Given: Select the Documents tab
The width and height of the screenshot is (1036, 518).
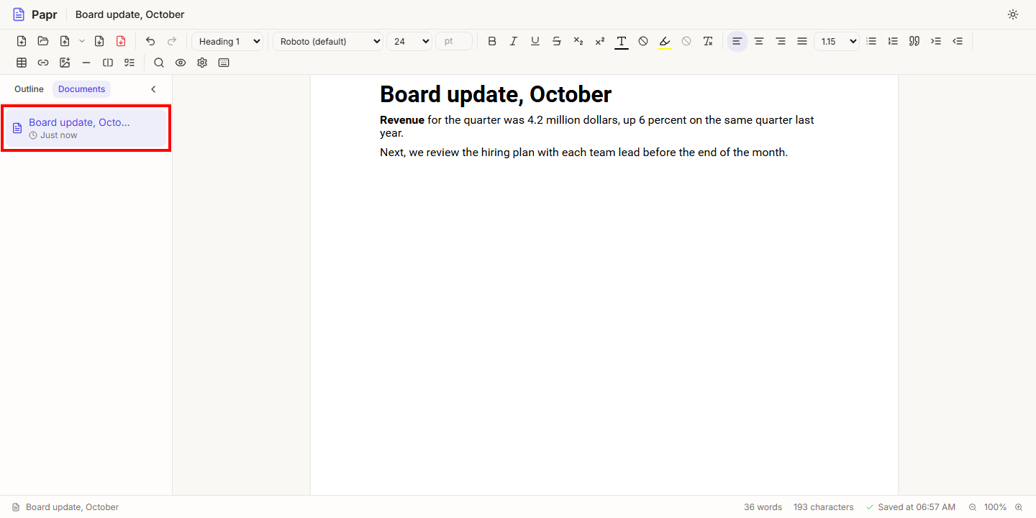Looking at the screenshot, I should [x=82, y=89].
